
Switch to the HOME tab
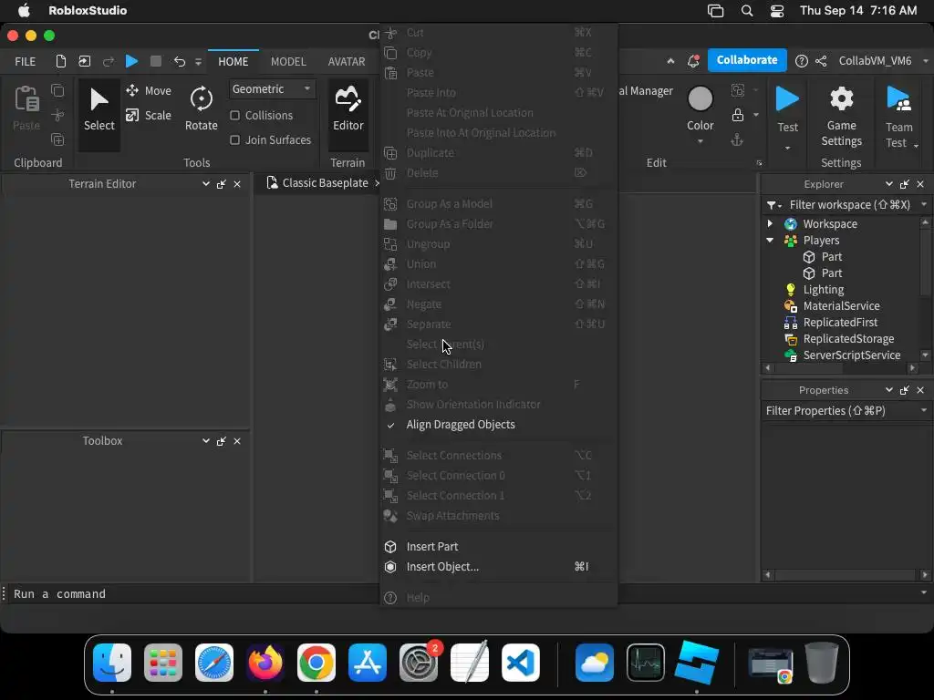point(233,61)
